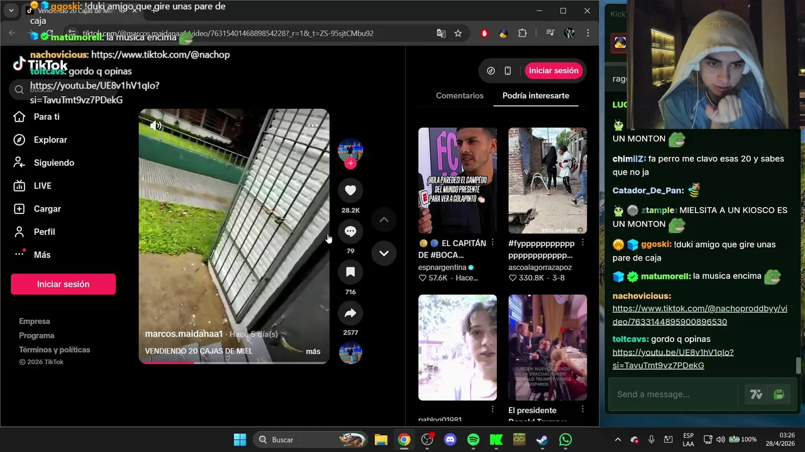Click the phone icon beside Iniciar sesión

point(508,71)
